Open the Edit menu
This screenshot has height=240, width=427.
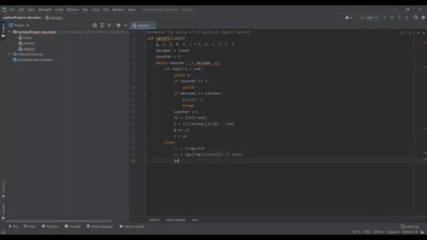(x=21, y=9)
